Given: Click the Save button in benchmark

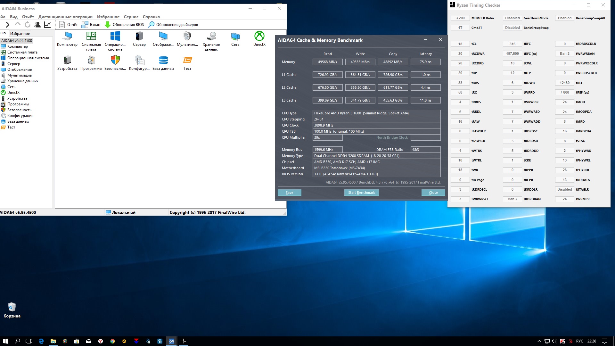Looking at the screenshot, I should click(x=289, y=193).
